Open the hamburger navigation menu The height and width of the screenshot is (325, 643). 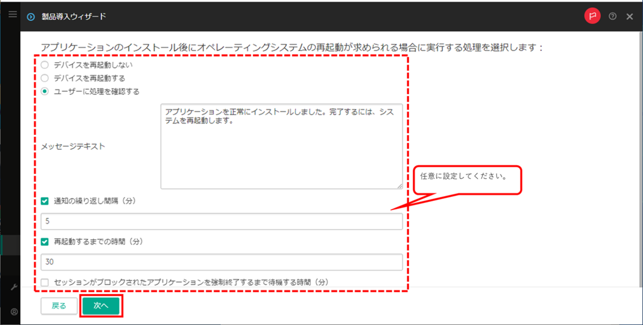tap(12, 14)
